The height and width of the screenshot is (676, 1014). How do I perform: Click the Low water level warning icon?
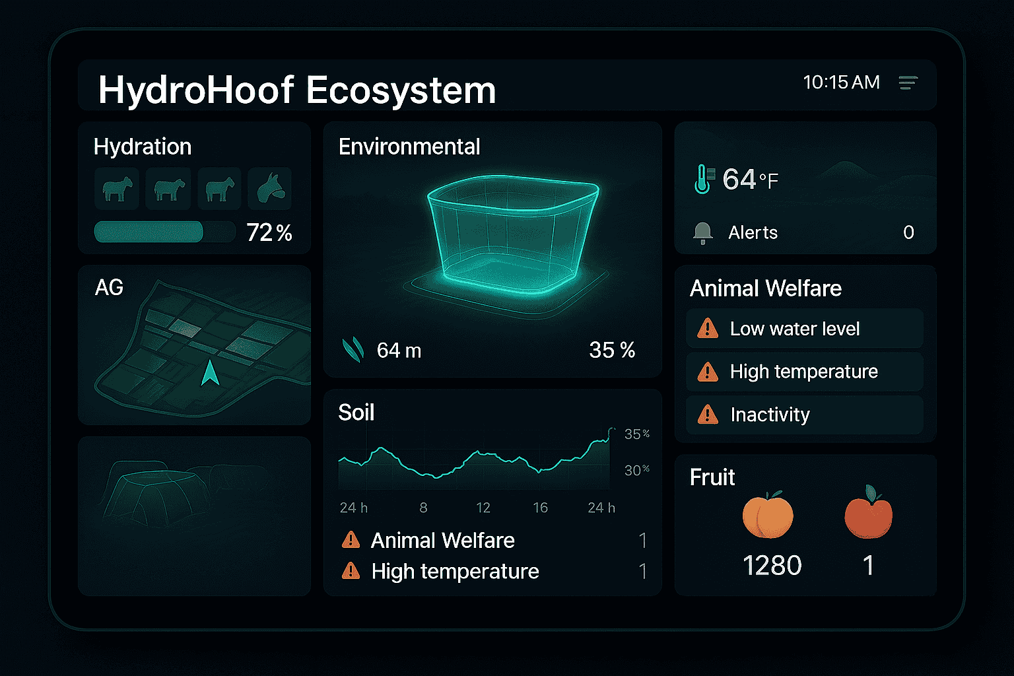click(708, 328)
